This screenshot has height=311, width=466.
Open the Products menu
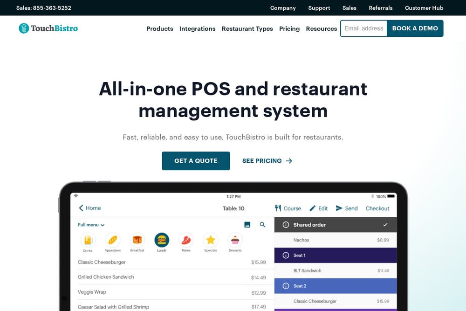pyautogui.click(x=159, y=28)
